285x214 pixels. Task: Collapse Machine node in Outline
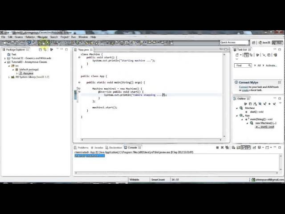(237, 108)
